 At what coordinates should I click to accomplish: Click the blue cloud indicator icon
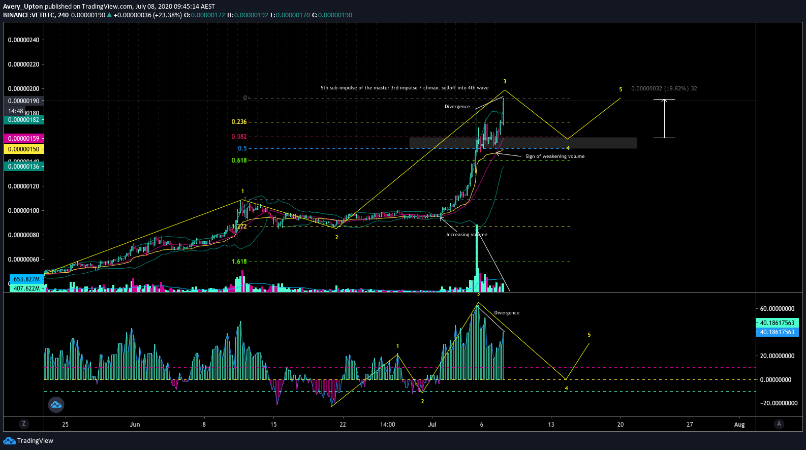56,405
